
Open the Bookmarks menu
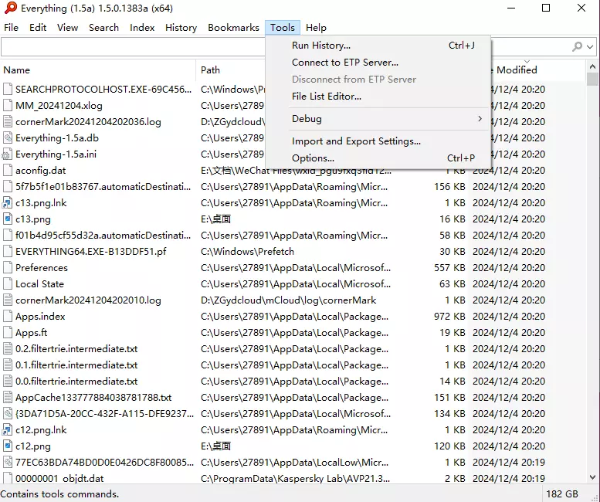[233, 28]
